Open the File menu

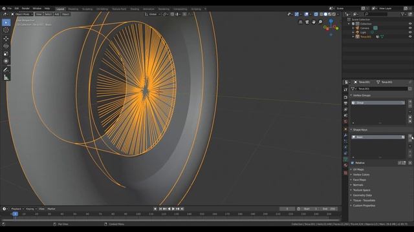click(10, 8)
